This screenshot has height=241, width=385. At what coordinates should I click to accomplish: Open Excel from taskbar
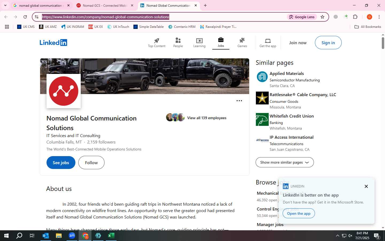tap(111, 236)
